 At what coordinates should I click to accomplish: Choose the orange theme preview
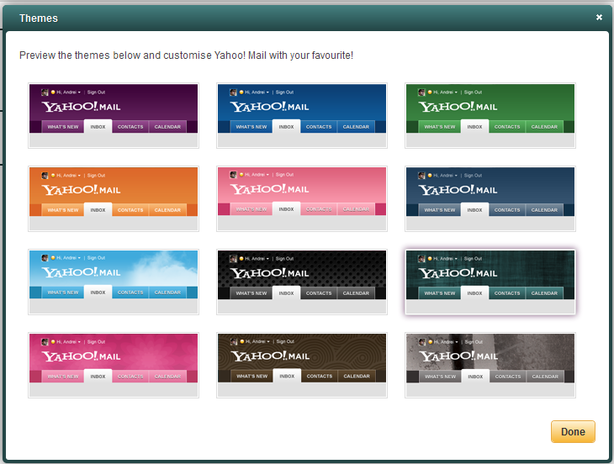coord(114,198)
